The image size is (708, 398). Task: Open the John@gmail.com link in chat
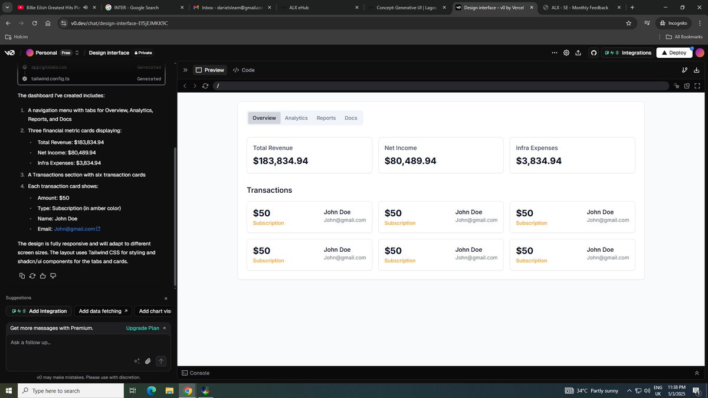click(x=77, y=229)
